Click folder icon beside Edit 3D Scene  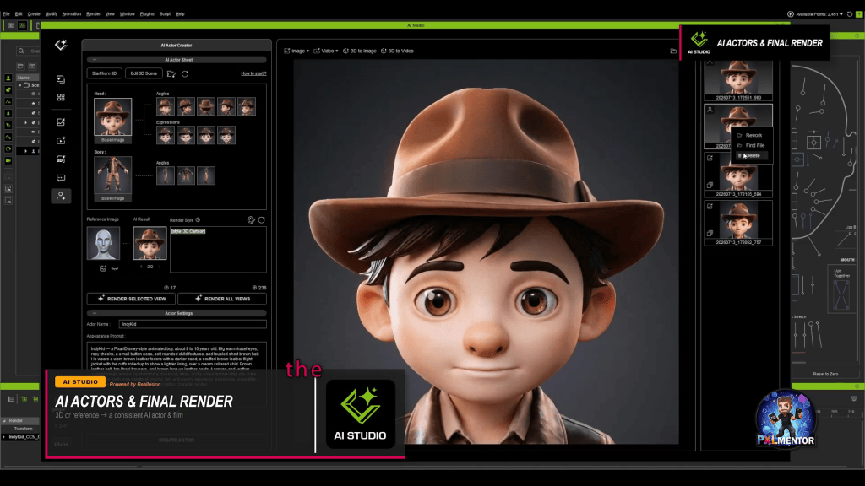[171, 74]
